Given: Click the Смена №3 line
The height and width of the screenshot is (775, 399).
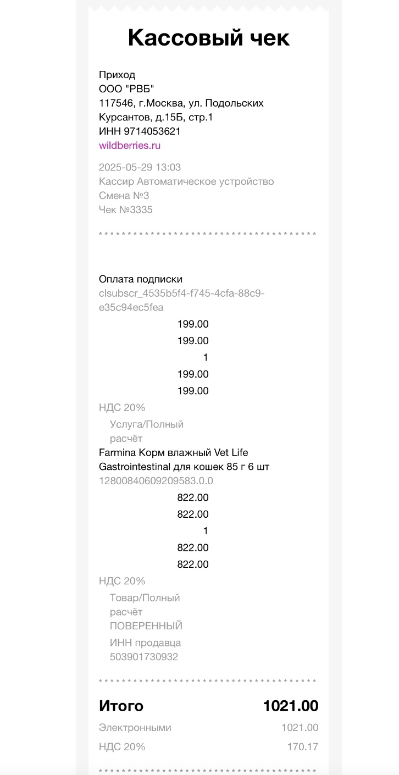Looking at the screenshot, I should (x=124, y=196).
